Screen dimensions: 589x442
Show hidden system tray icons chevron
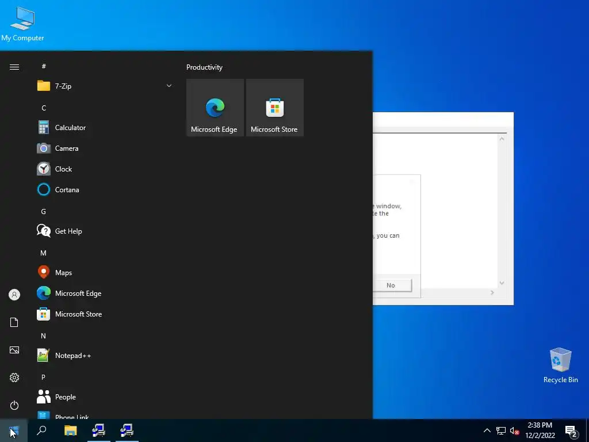click(487, 430)
